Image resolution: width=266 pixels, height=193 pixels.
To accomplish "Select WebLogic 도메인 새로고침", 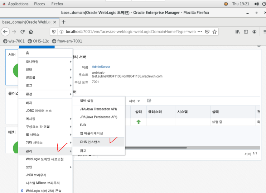I will [x=45, y=159].
